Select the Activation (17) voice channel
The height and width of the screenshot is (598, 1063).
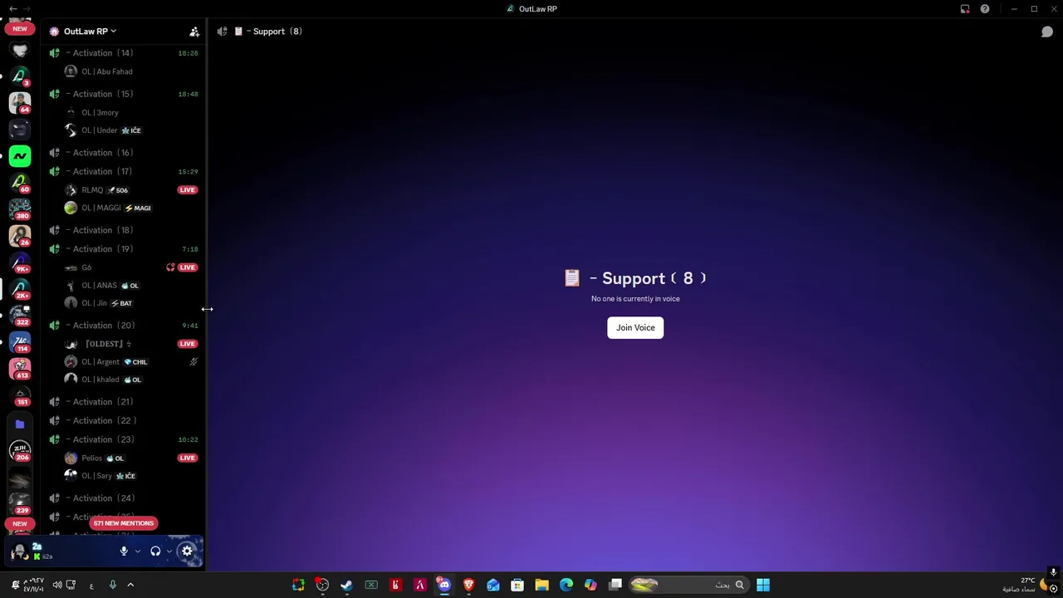pyautogui.click(x=125, y=172)
